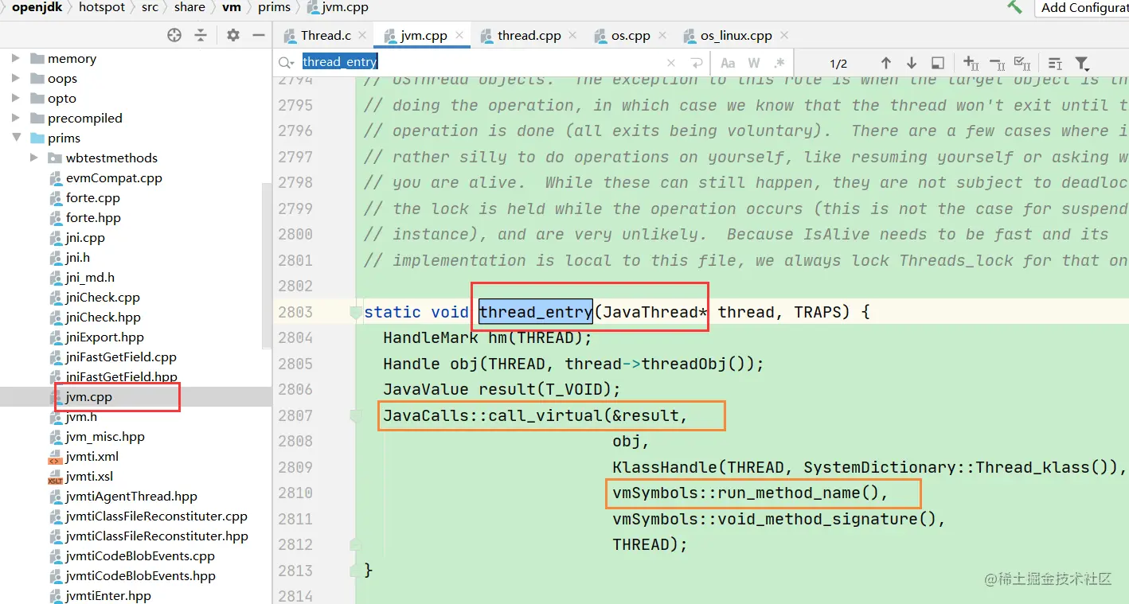Image resolution: width=1129 pixels, height=604 pixels.
Task: Click the thread_entry search input field
Action: point(480,63)
